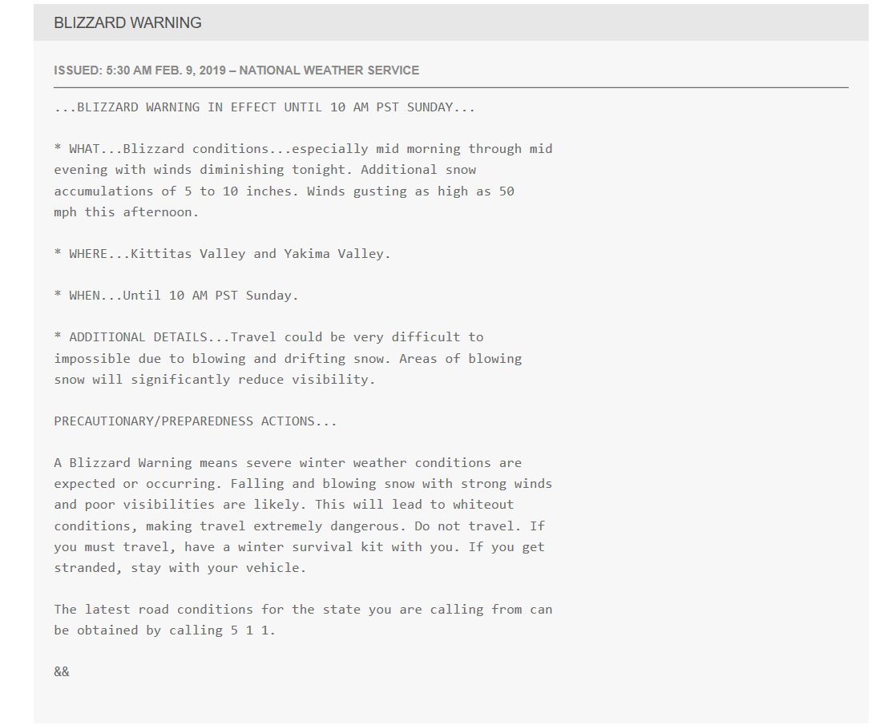Image resolution: width=888 pixels, height=725 pixels.
Task: Click the 'whiteout' word in the paragraph
Action: pos(483,505)
